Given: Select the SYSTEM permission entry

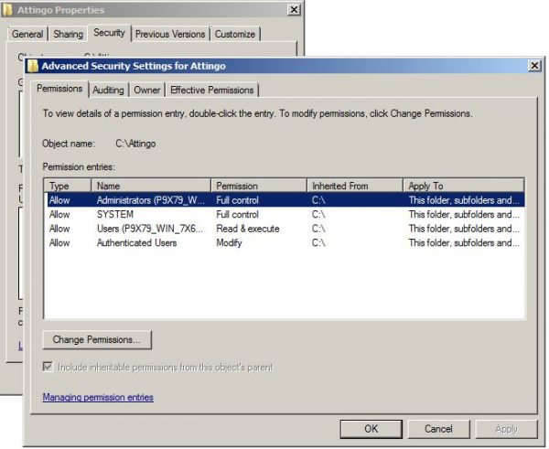Looking at the screenshot, I should pos(114,214).
